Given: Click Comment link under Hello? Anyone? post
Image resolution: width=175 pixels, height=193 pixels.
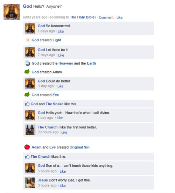Looking at the screenshot, I should (x=106, y=17).
